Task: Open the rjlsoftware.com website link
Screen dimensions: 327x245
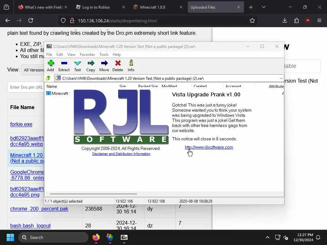Action: (x=209, y=147)
